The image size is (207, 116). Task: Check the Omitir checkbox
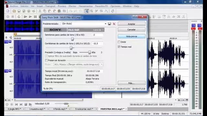[x=119, y=42]
